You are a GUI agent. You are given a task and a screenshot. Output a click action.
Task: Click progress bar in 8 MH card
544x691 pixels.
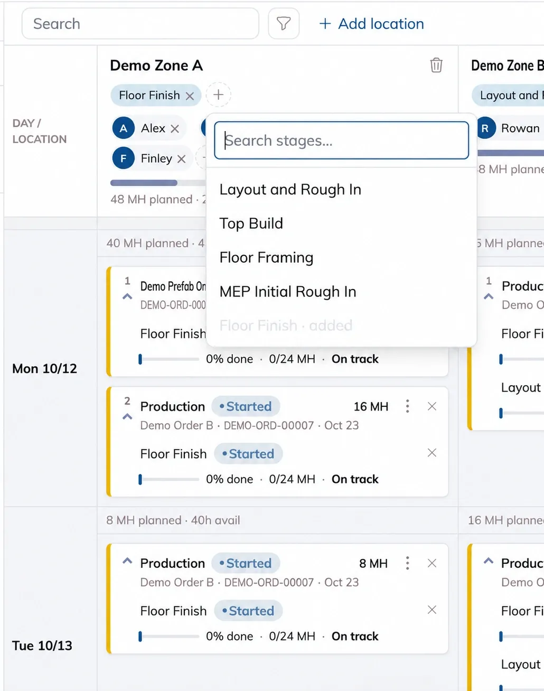click(x=169, y=636)
